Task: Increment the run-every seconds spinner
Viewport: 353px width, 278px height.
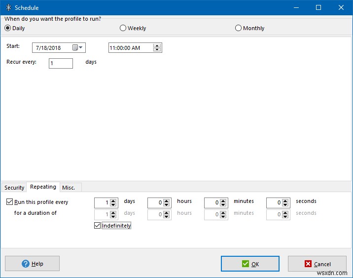Action: [285, 201]
